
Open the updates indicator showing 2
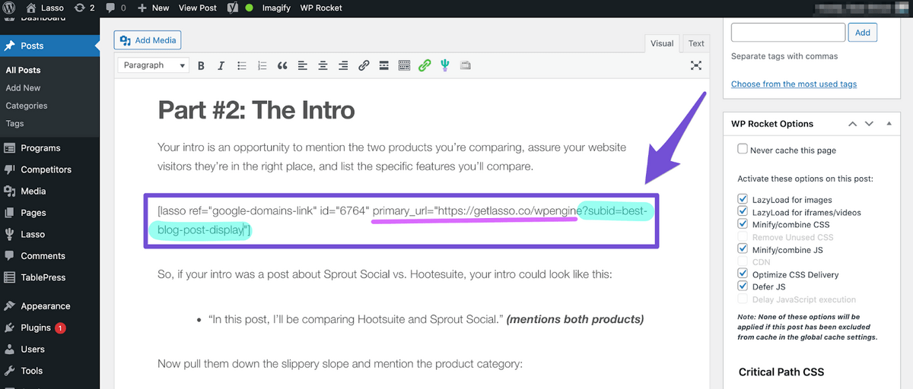point(84,8)
